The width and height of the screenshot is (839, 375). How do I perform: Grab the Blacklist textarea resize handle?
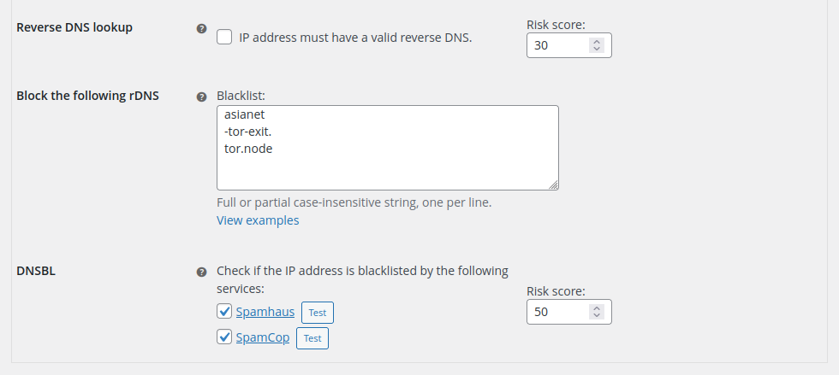click(553, 185)
